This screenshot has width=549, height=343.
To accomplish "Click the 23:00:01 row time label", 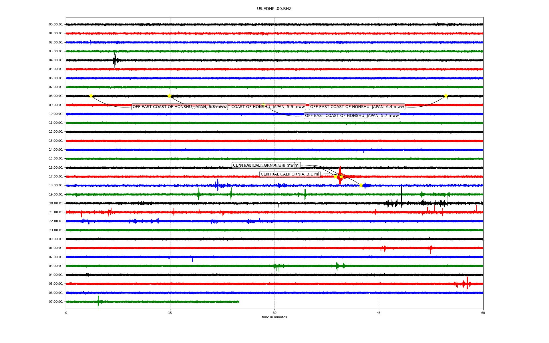I will 56,230.
